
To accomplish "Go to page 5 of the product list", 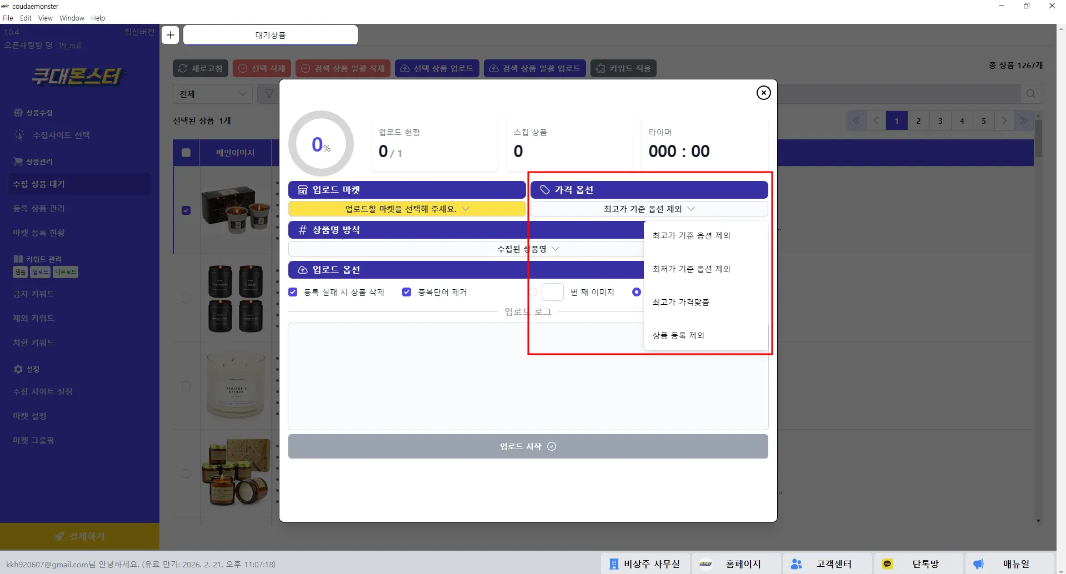I will pyautogui.click(x=983, y=120).
